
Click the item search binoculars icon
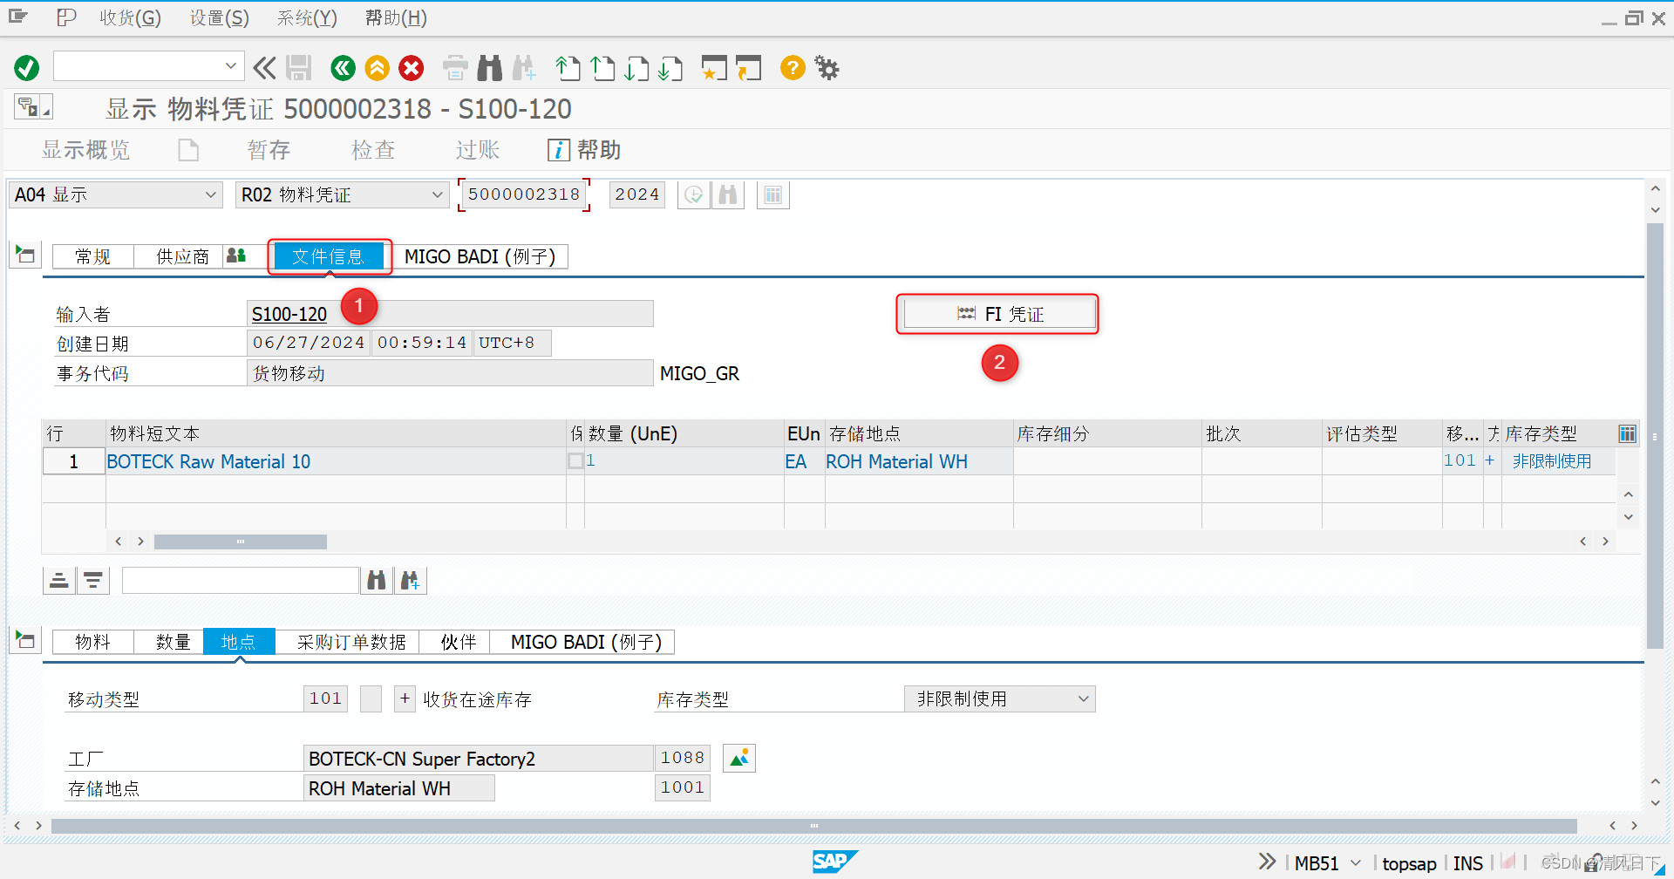(377, 580)
